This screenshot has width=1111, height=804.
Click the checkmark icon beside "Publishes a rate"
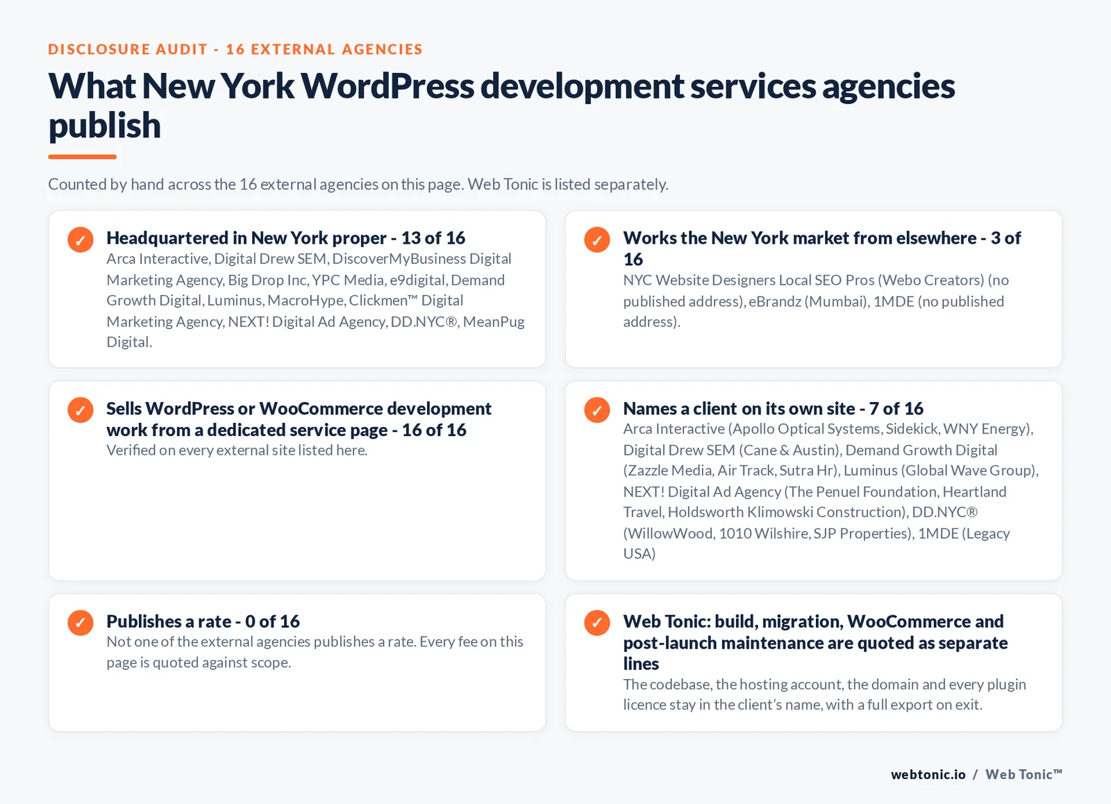point(81,623)
